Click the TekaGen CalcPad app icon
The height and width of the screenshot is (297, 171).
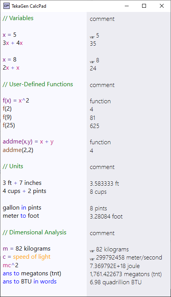[7, 6]
